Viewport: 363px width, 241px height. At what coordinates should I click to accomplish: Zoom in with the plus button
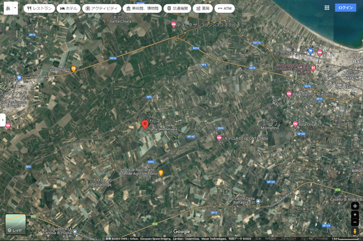tap(355, 215)
